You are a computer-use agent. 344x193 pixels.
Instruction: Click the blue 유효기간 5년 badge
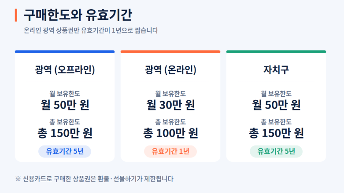pos(65,151)
